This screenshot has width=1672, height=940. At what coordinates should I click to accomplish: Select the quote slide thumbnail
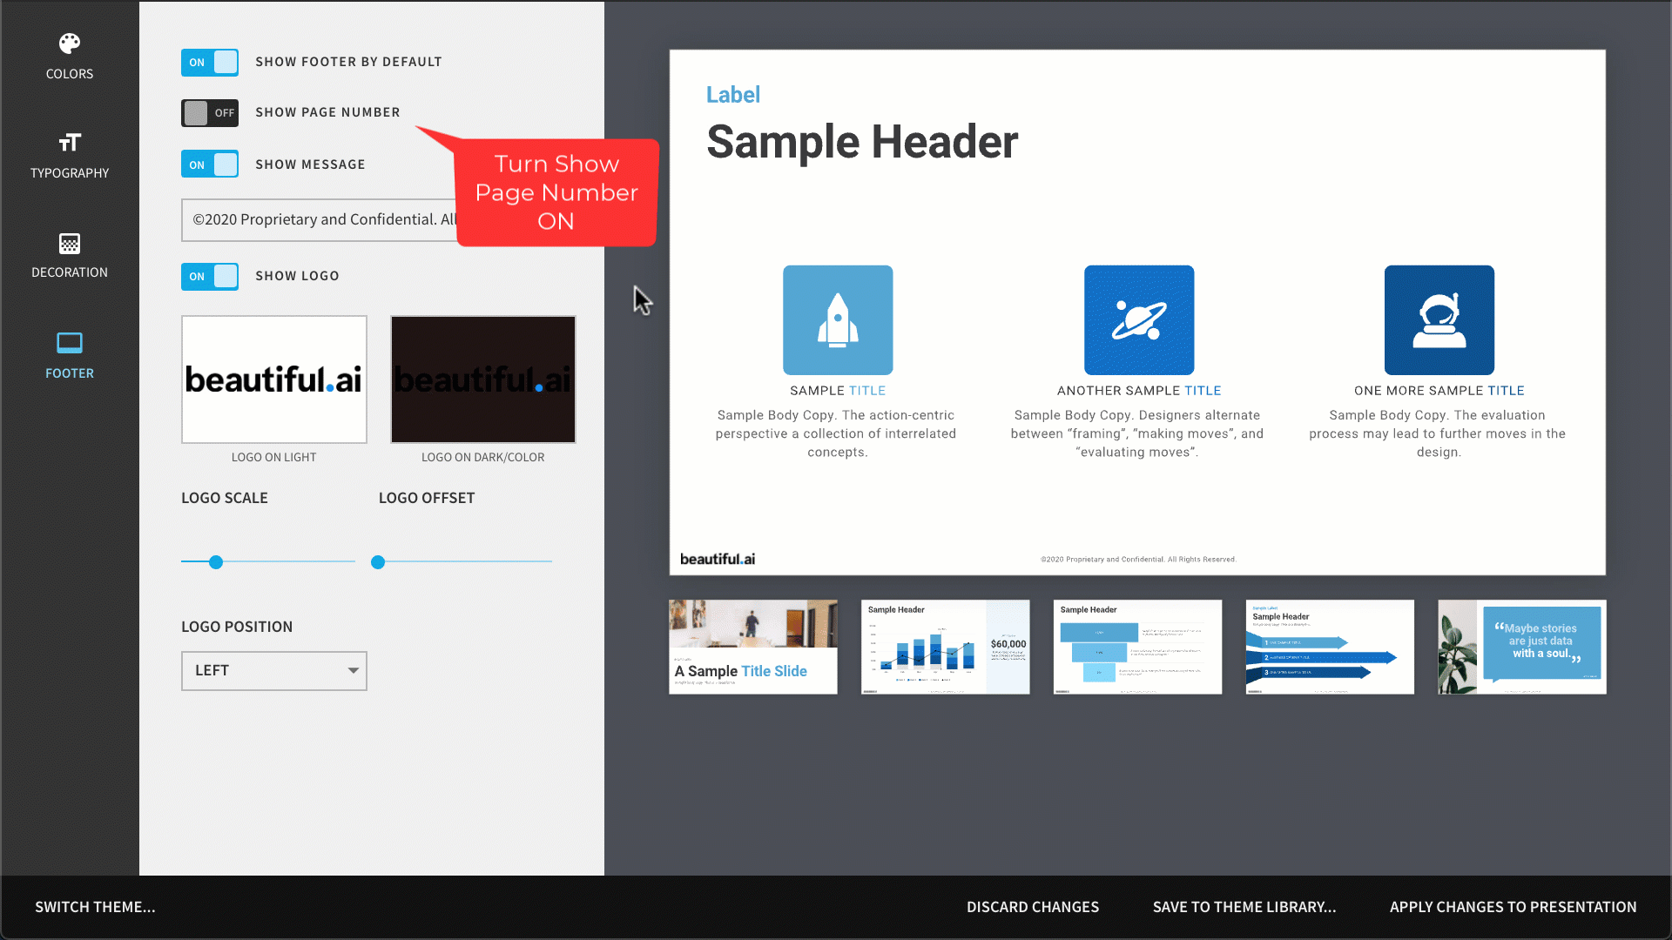coord(1521,647)
